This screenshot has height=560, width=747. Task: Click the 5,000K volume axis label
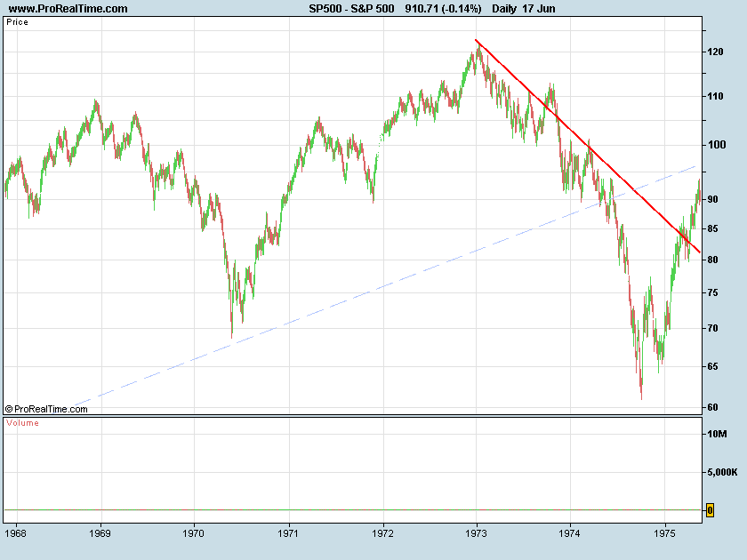(722, 472)
